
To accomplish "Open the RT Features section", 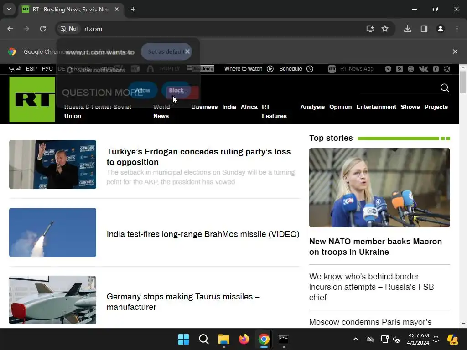I will [274, 111].
